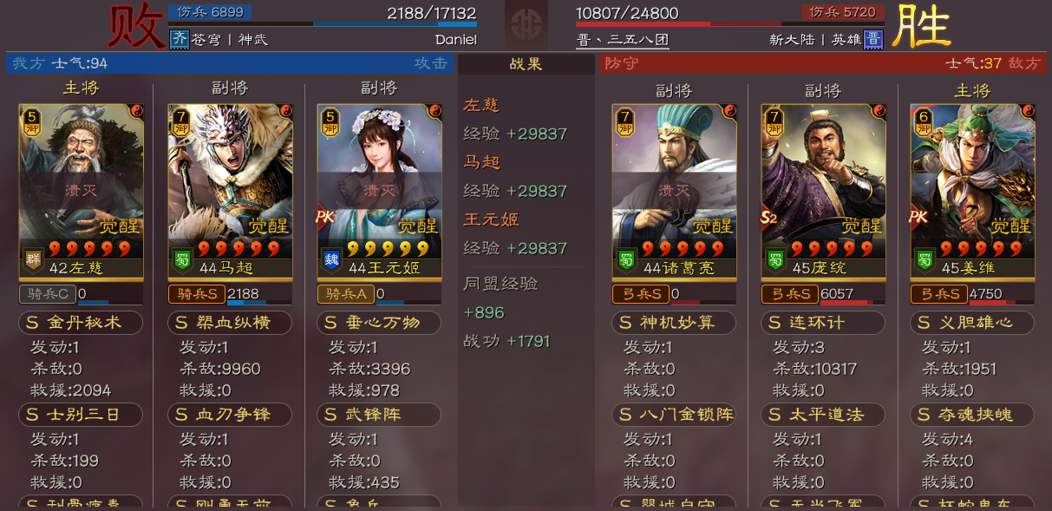Click 庞统's troop count bar showing 6057
Viewport: 1052px width, 511px height.
pos(852,294)
